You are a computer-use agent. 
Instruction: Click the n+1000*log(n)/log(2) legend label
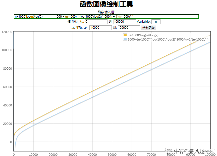coord(143,35)
